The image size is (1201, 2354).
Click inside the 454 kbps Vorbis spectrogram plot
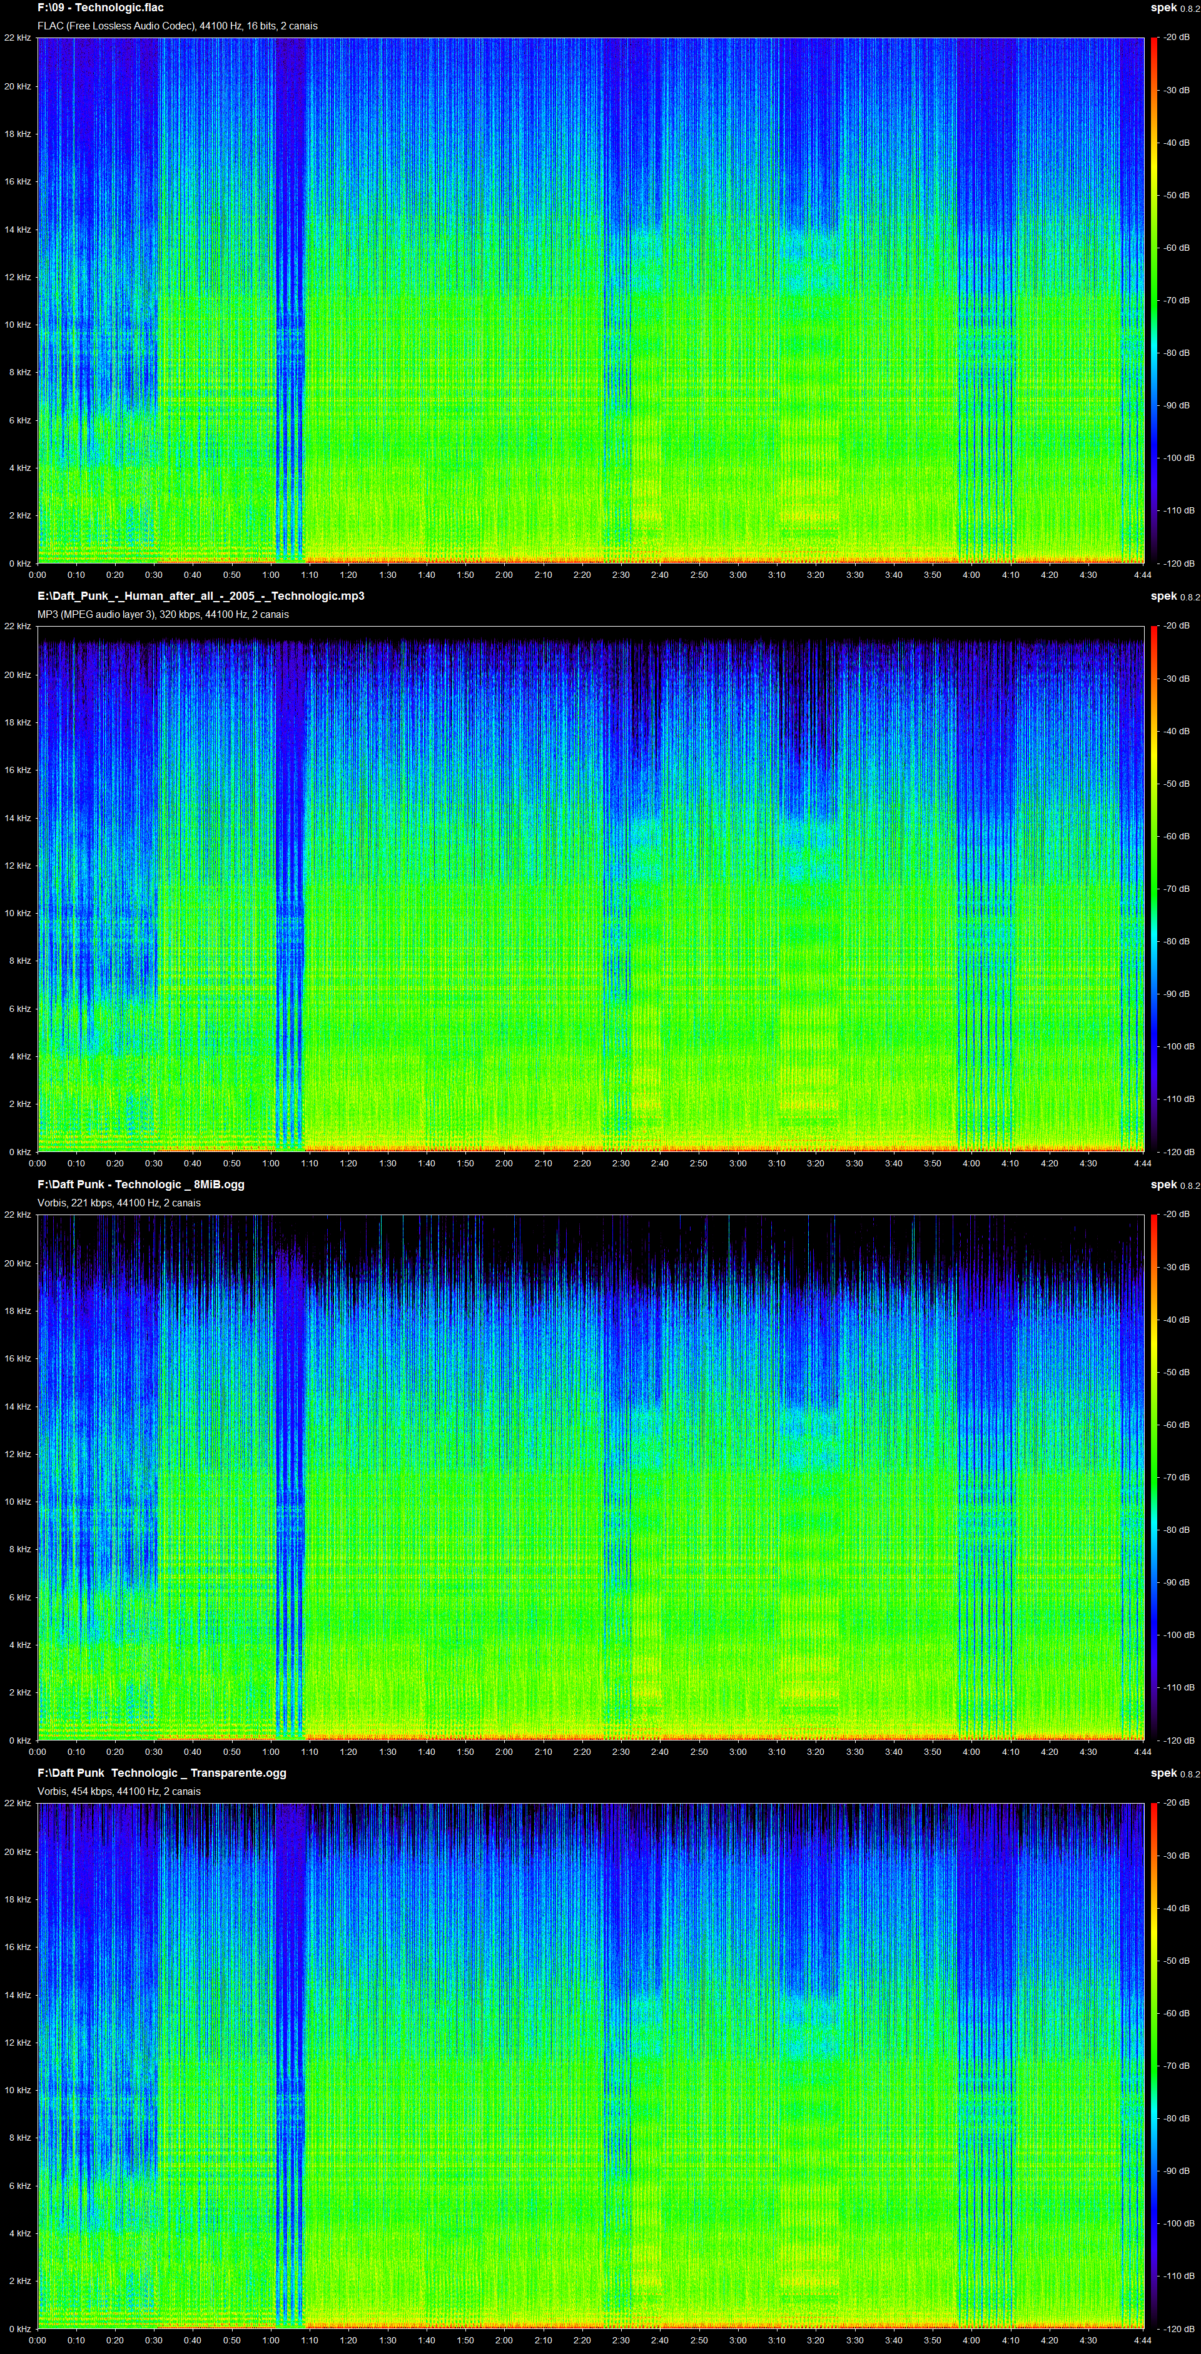tap(590, 2066)
